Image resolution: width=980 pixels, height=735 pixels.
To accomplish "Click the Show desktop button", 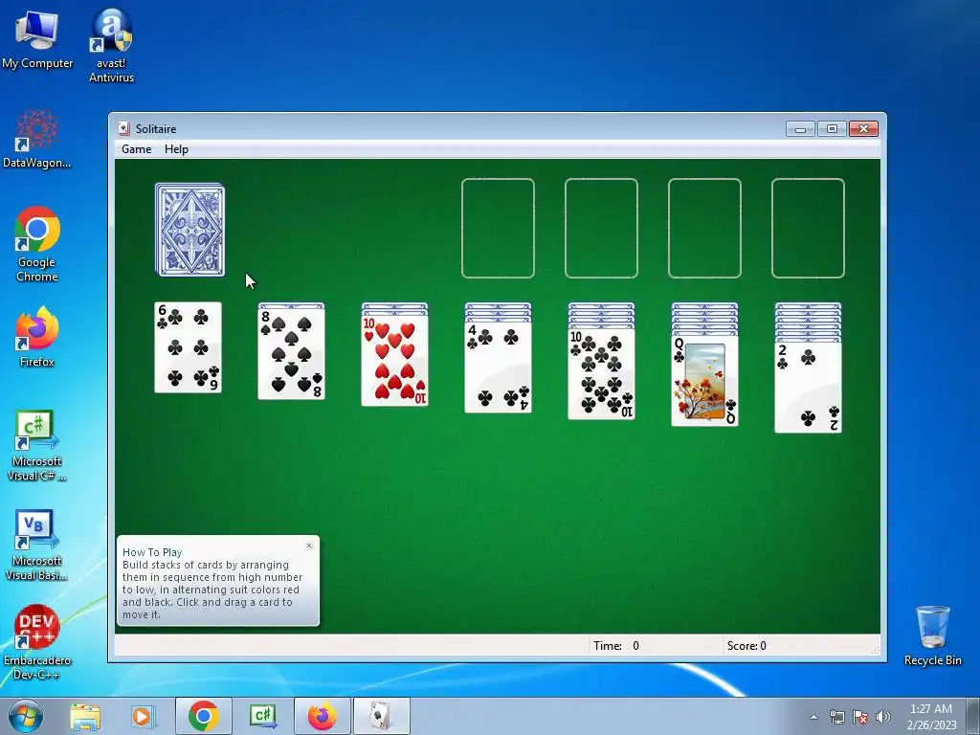I will (973, 716).
